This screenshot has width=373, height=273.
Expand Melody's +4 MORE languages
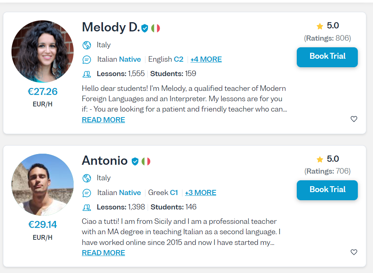(x=206, y=59)
